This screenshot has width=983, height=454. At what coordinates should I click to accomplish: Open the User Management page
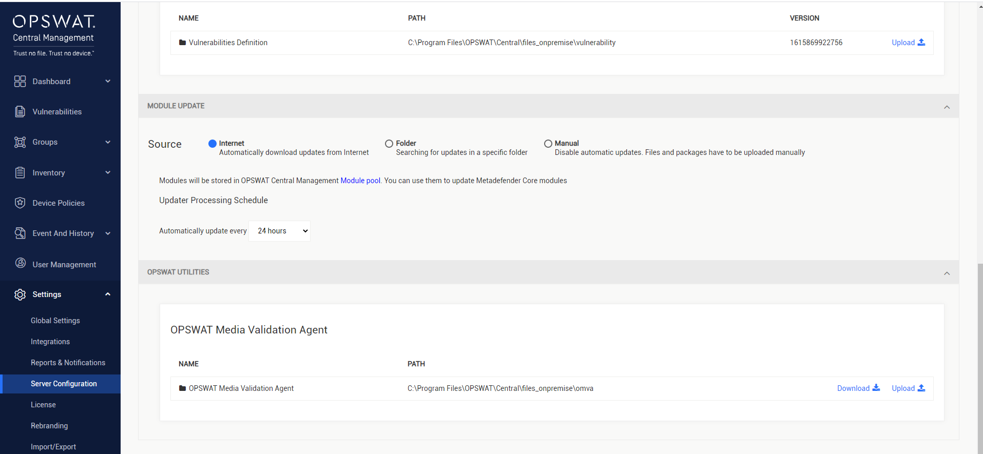pyautogui.click(x=64, y=265)
